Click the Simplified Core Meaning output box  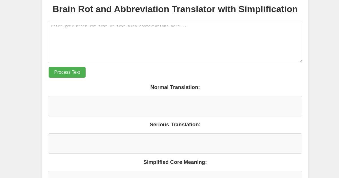click(175, 176)
